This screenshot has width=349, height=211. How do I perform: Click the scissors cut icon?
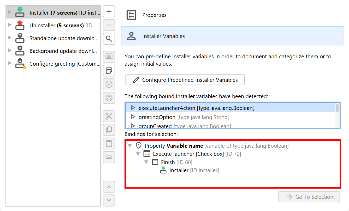tap(109, 116)
